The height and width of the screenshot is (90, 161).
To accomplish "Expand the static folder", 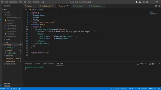I will click(12, 15).
